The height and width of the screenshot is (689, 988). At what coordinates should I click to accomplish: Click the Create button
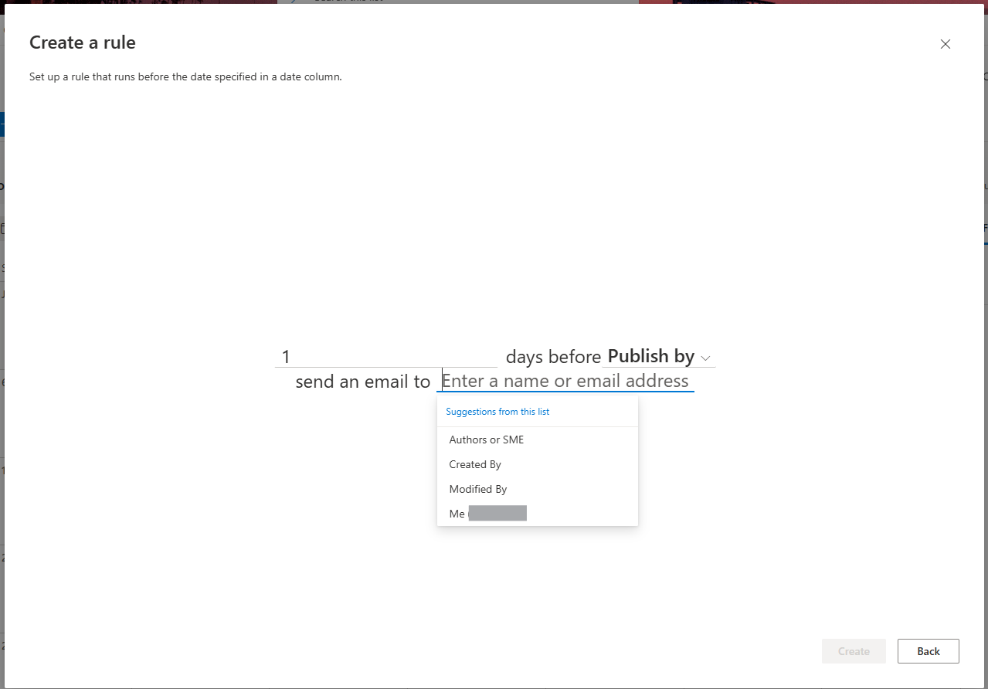(853, 650)
